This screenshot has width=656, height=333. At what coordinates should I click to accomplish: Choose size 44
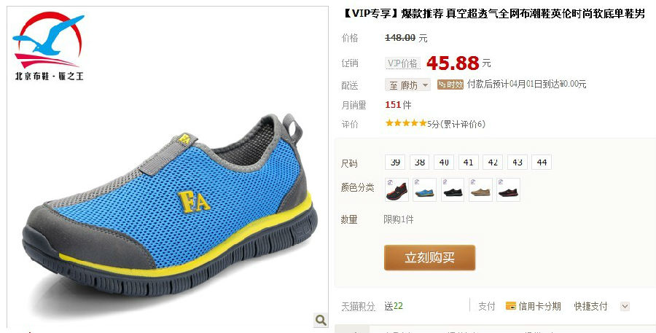pyautogui.click(x=542, y=162)
